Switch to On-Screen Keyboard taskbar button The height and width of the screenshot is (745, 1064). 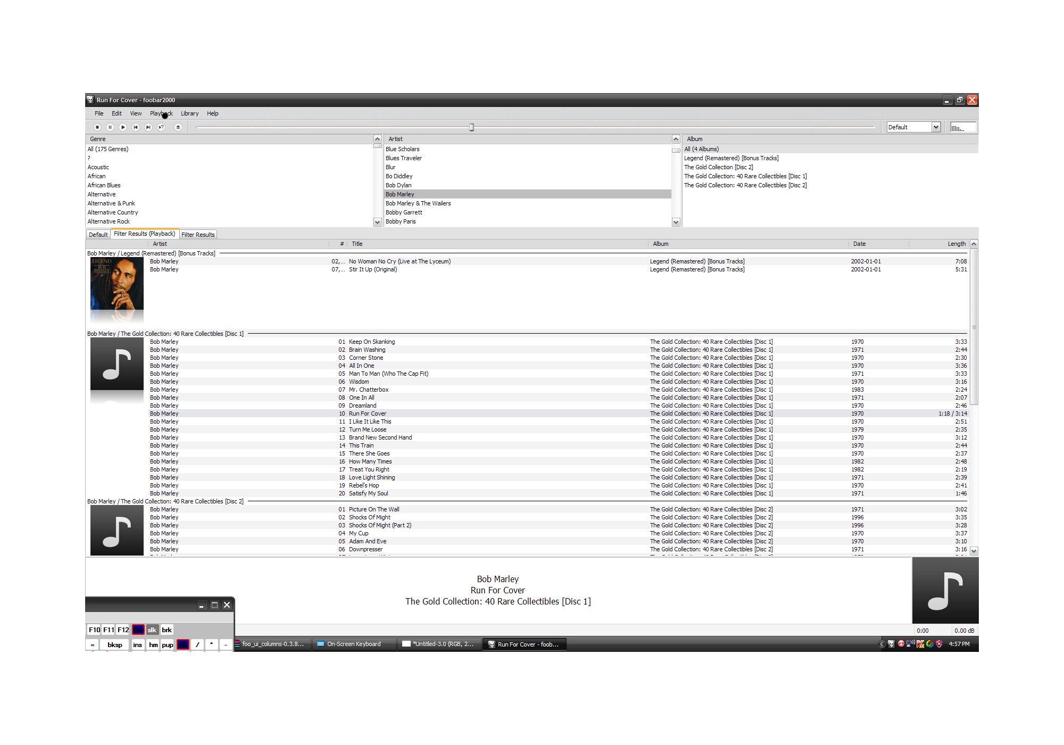[x=354, y=644]
